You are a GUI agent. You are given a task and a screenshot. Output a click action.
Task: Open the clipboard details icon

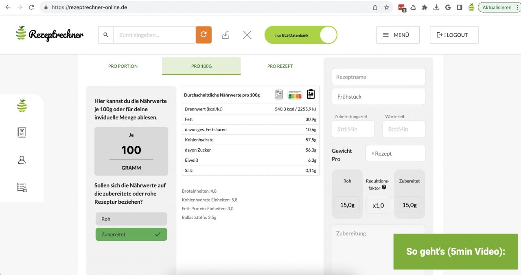click(x=310, y=94)
